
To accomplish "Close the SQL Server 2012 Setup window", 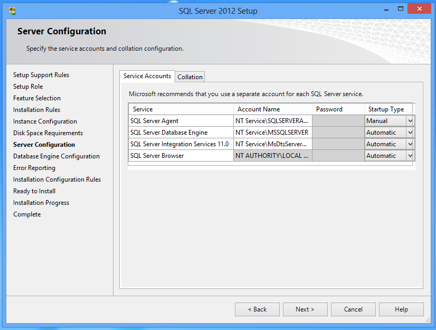I will pyautogui.click(x=419, y=8).
